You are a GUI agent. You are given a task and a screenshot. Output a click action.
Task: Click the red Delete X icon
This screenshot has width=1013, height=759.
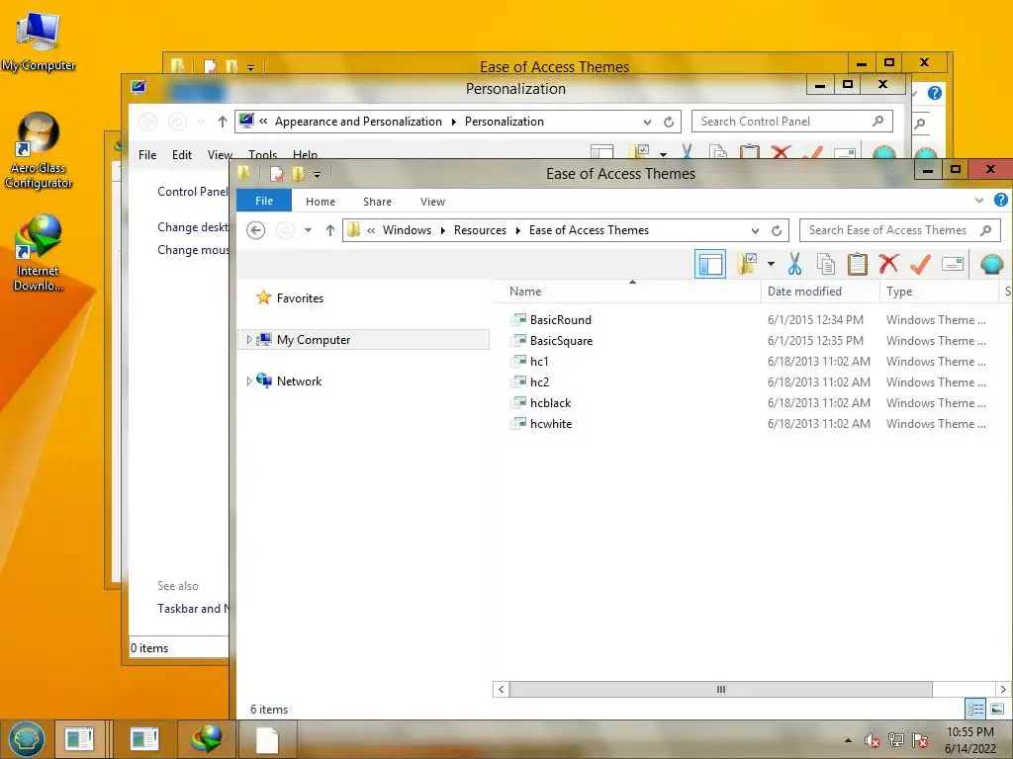coord(889,263)
